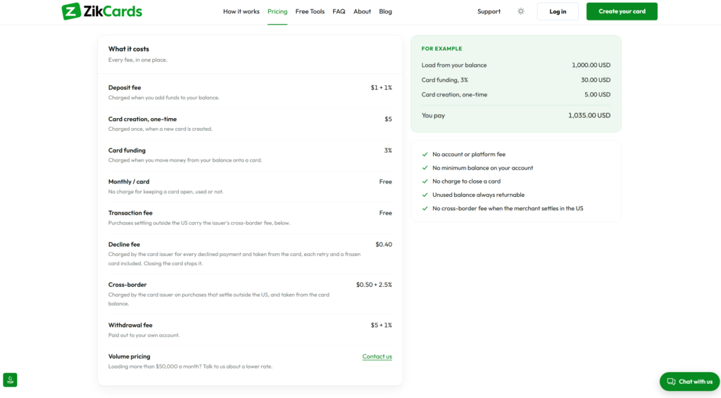Image resolution: width=721 pixels, height=398 pixels.
Task: Click the Decline fee label
Action: (124, 244)
